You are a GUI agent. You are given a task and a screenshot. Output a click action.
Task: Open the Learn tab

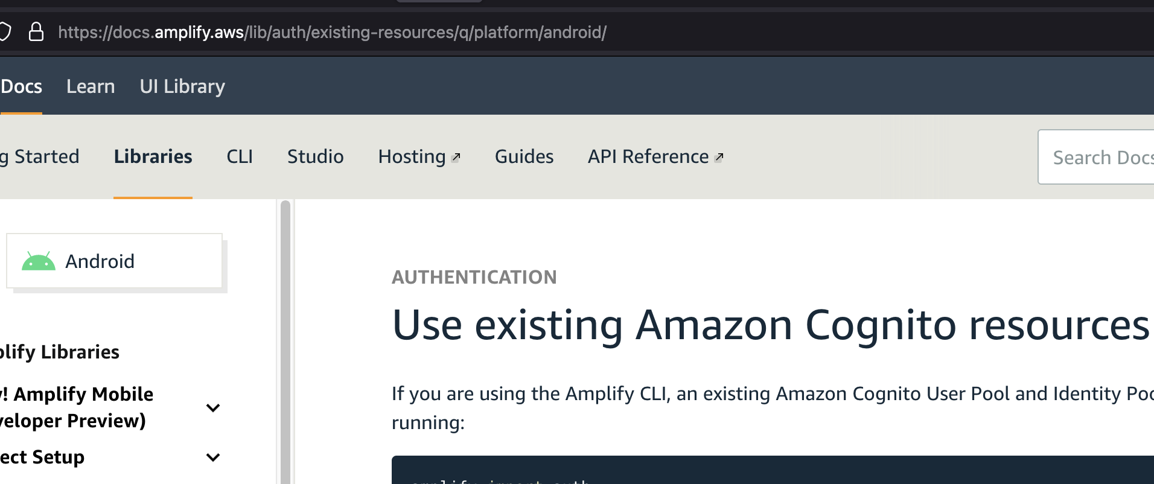coord(91,86)
